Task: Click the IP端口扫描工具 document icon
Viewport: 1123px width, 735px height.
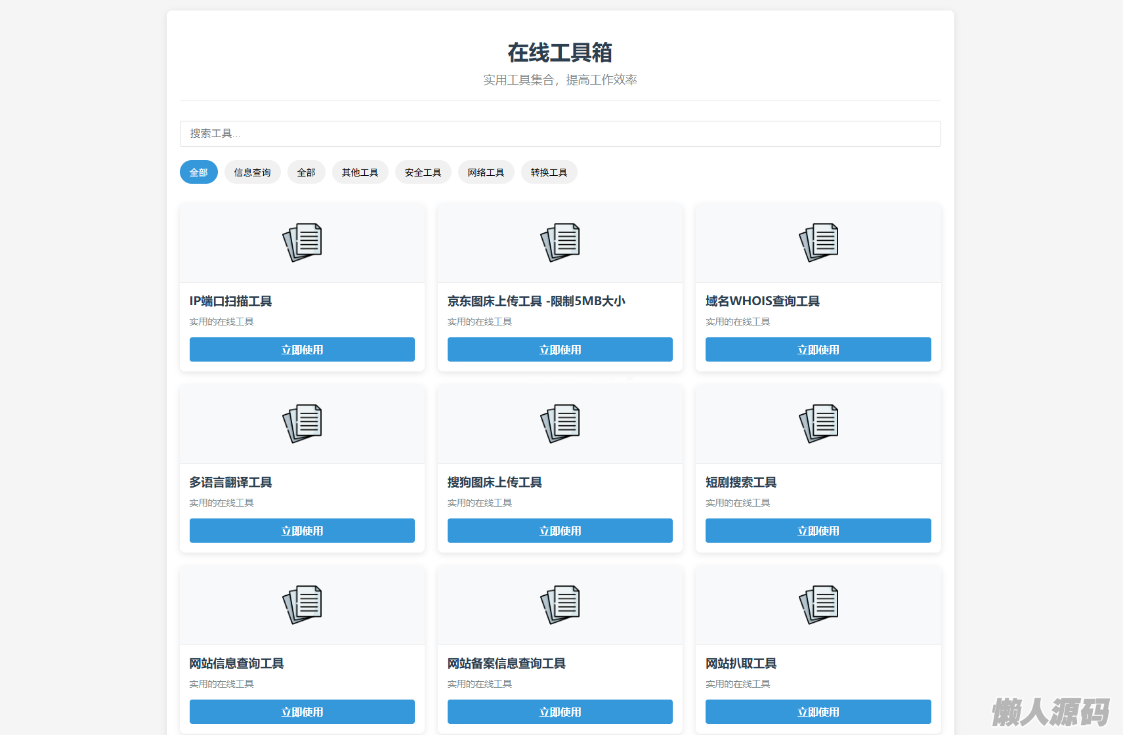Action: point(302,242)
